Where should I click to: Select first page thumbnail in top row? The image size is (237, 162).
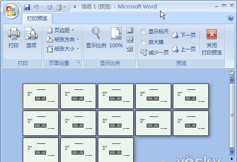pyautogui.click(x=40, y=96)
